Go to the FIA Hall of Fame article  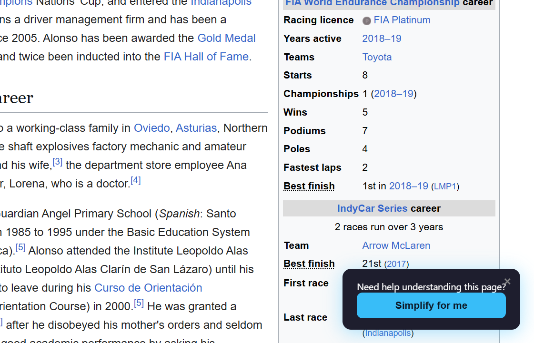(x=206, y=57)
